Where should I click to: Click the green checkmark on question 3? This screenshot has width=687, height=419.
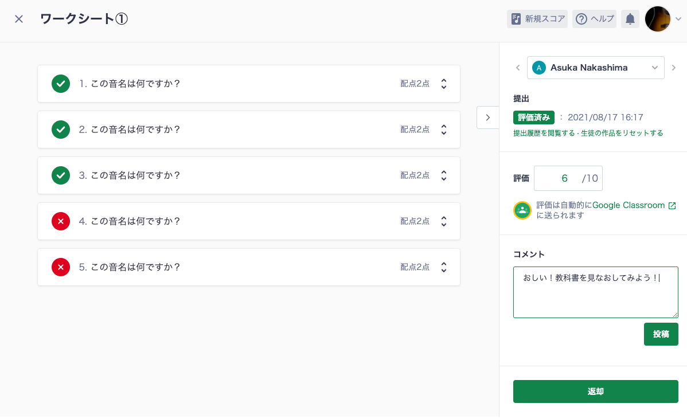pos(61,175)
